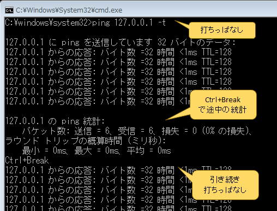Viewport: 277px width, 211px height.
Task: Click the 'ラウンド トリップの概算時間' line
Action: (86, 140)
